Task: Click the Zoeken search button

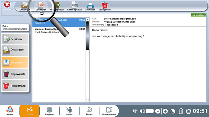Action: (199, 15)
